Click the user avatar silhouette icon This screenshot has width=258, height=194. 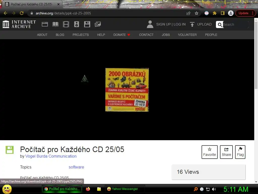tap(150, 24)
